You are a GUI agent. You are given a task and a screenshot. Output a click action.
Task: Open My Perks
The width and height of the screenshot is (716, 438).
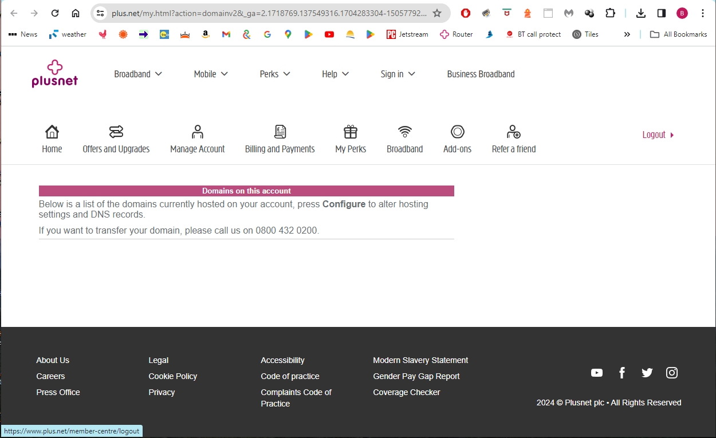350,137
